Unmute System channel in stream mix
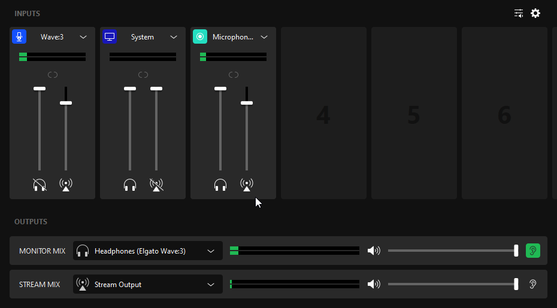 156,185
